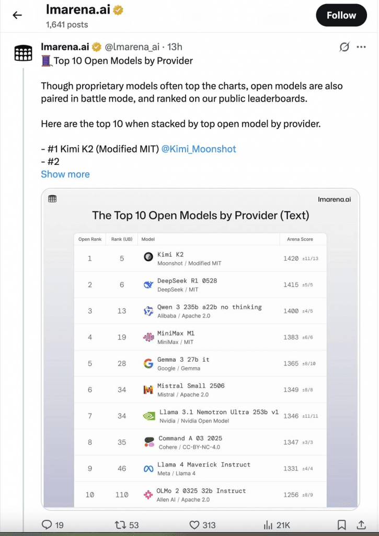This screenshot has width=379, height=536.
Task: Click the verified badge beside post author
Action: pos(97,47)
